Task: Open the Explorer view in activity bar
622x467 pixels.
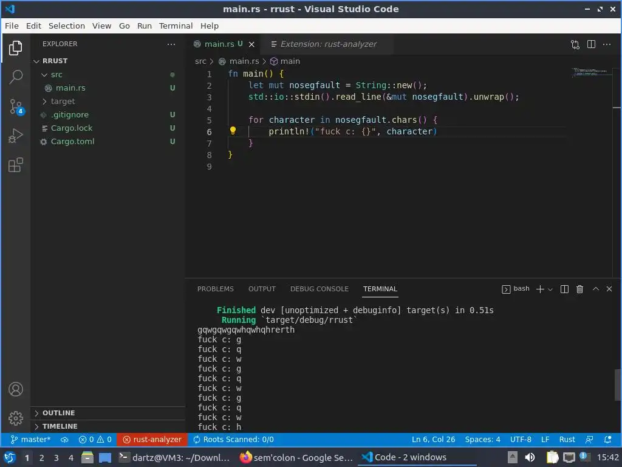Action: click(15, 47)
